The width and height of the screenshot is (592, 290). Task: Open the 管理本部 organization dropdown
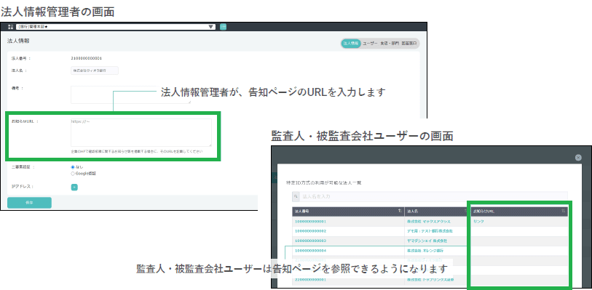point(116,27)
